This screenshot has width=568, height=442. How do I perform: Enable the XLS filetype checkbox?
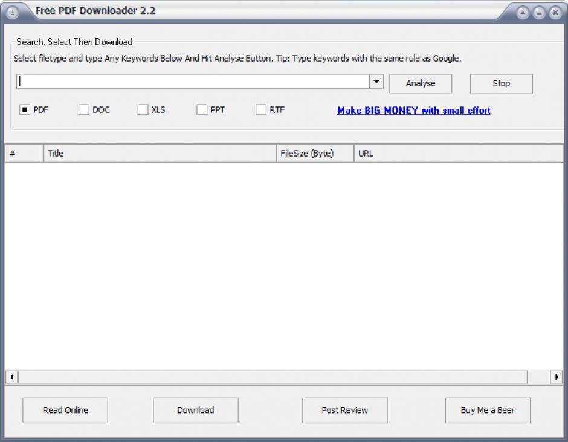(143, 109)
